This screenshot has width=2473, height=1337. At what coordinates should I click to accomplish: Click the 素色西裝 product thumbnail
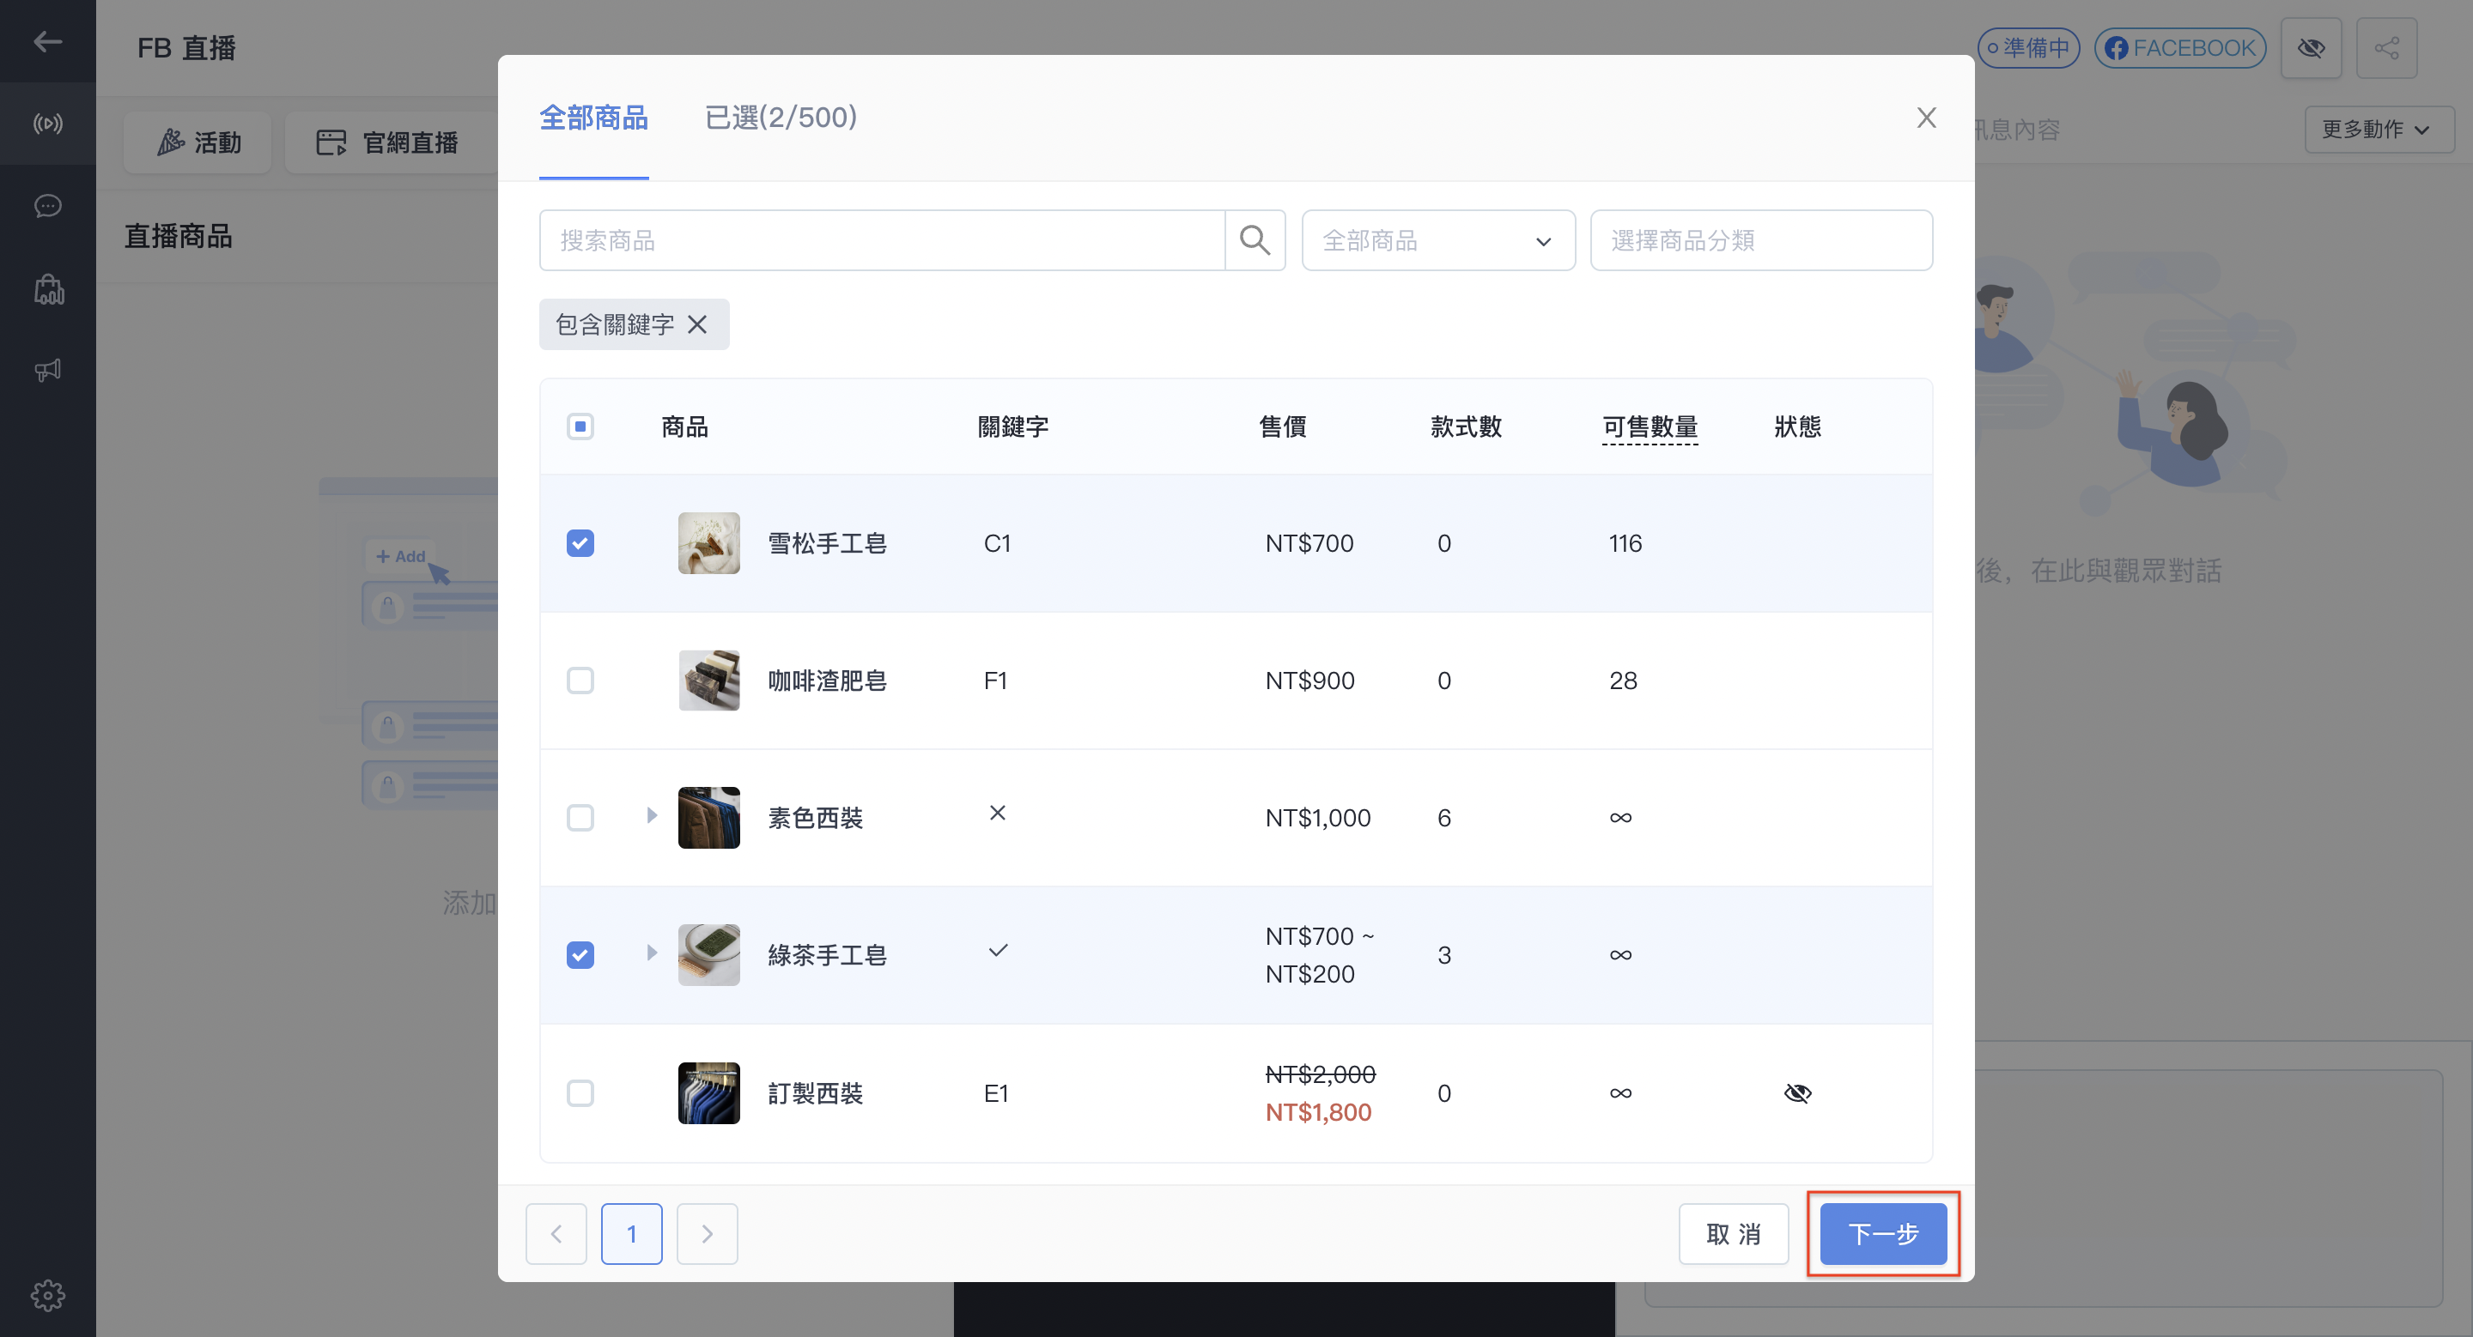coord(708,817)
